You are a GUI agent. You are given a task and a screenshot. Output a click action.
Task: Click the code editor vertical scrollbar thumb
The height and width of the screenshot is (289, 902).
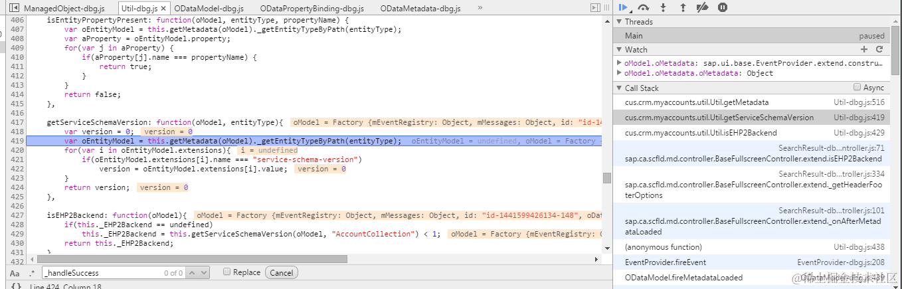pyautogui.click(x=606, y=178)
